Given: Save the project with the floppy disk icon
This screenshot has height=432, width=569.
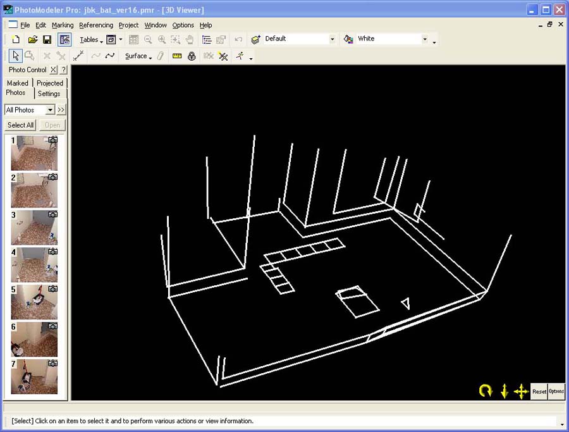Looking at the screenshot, I should pos(47,39).
